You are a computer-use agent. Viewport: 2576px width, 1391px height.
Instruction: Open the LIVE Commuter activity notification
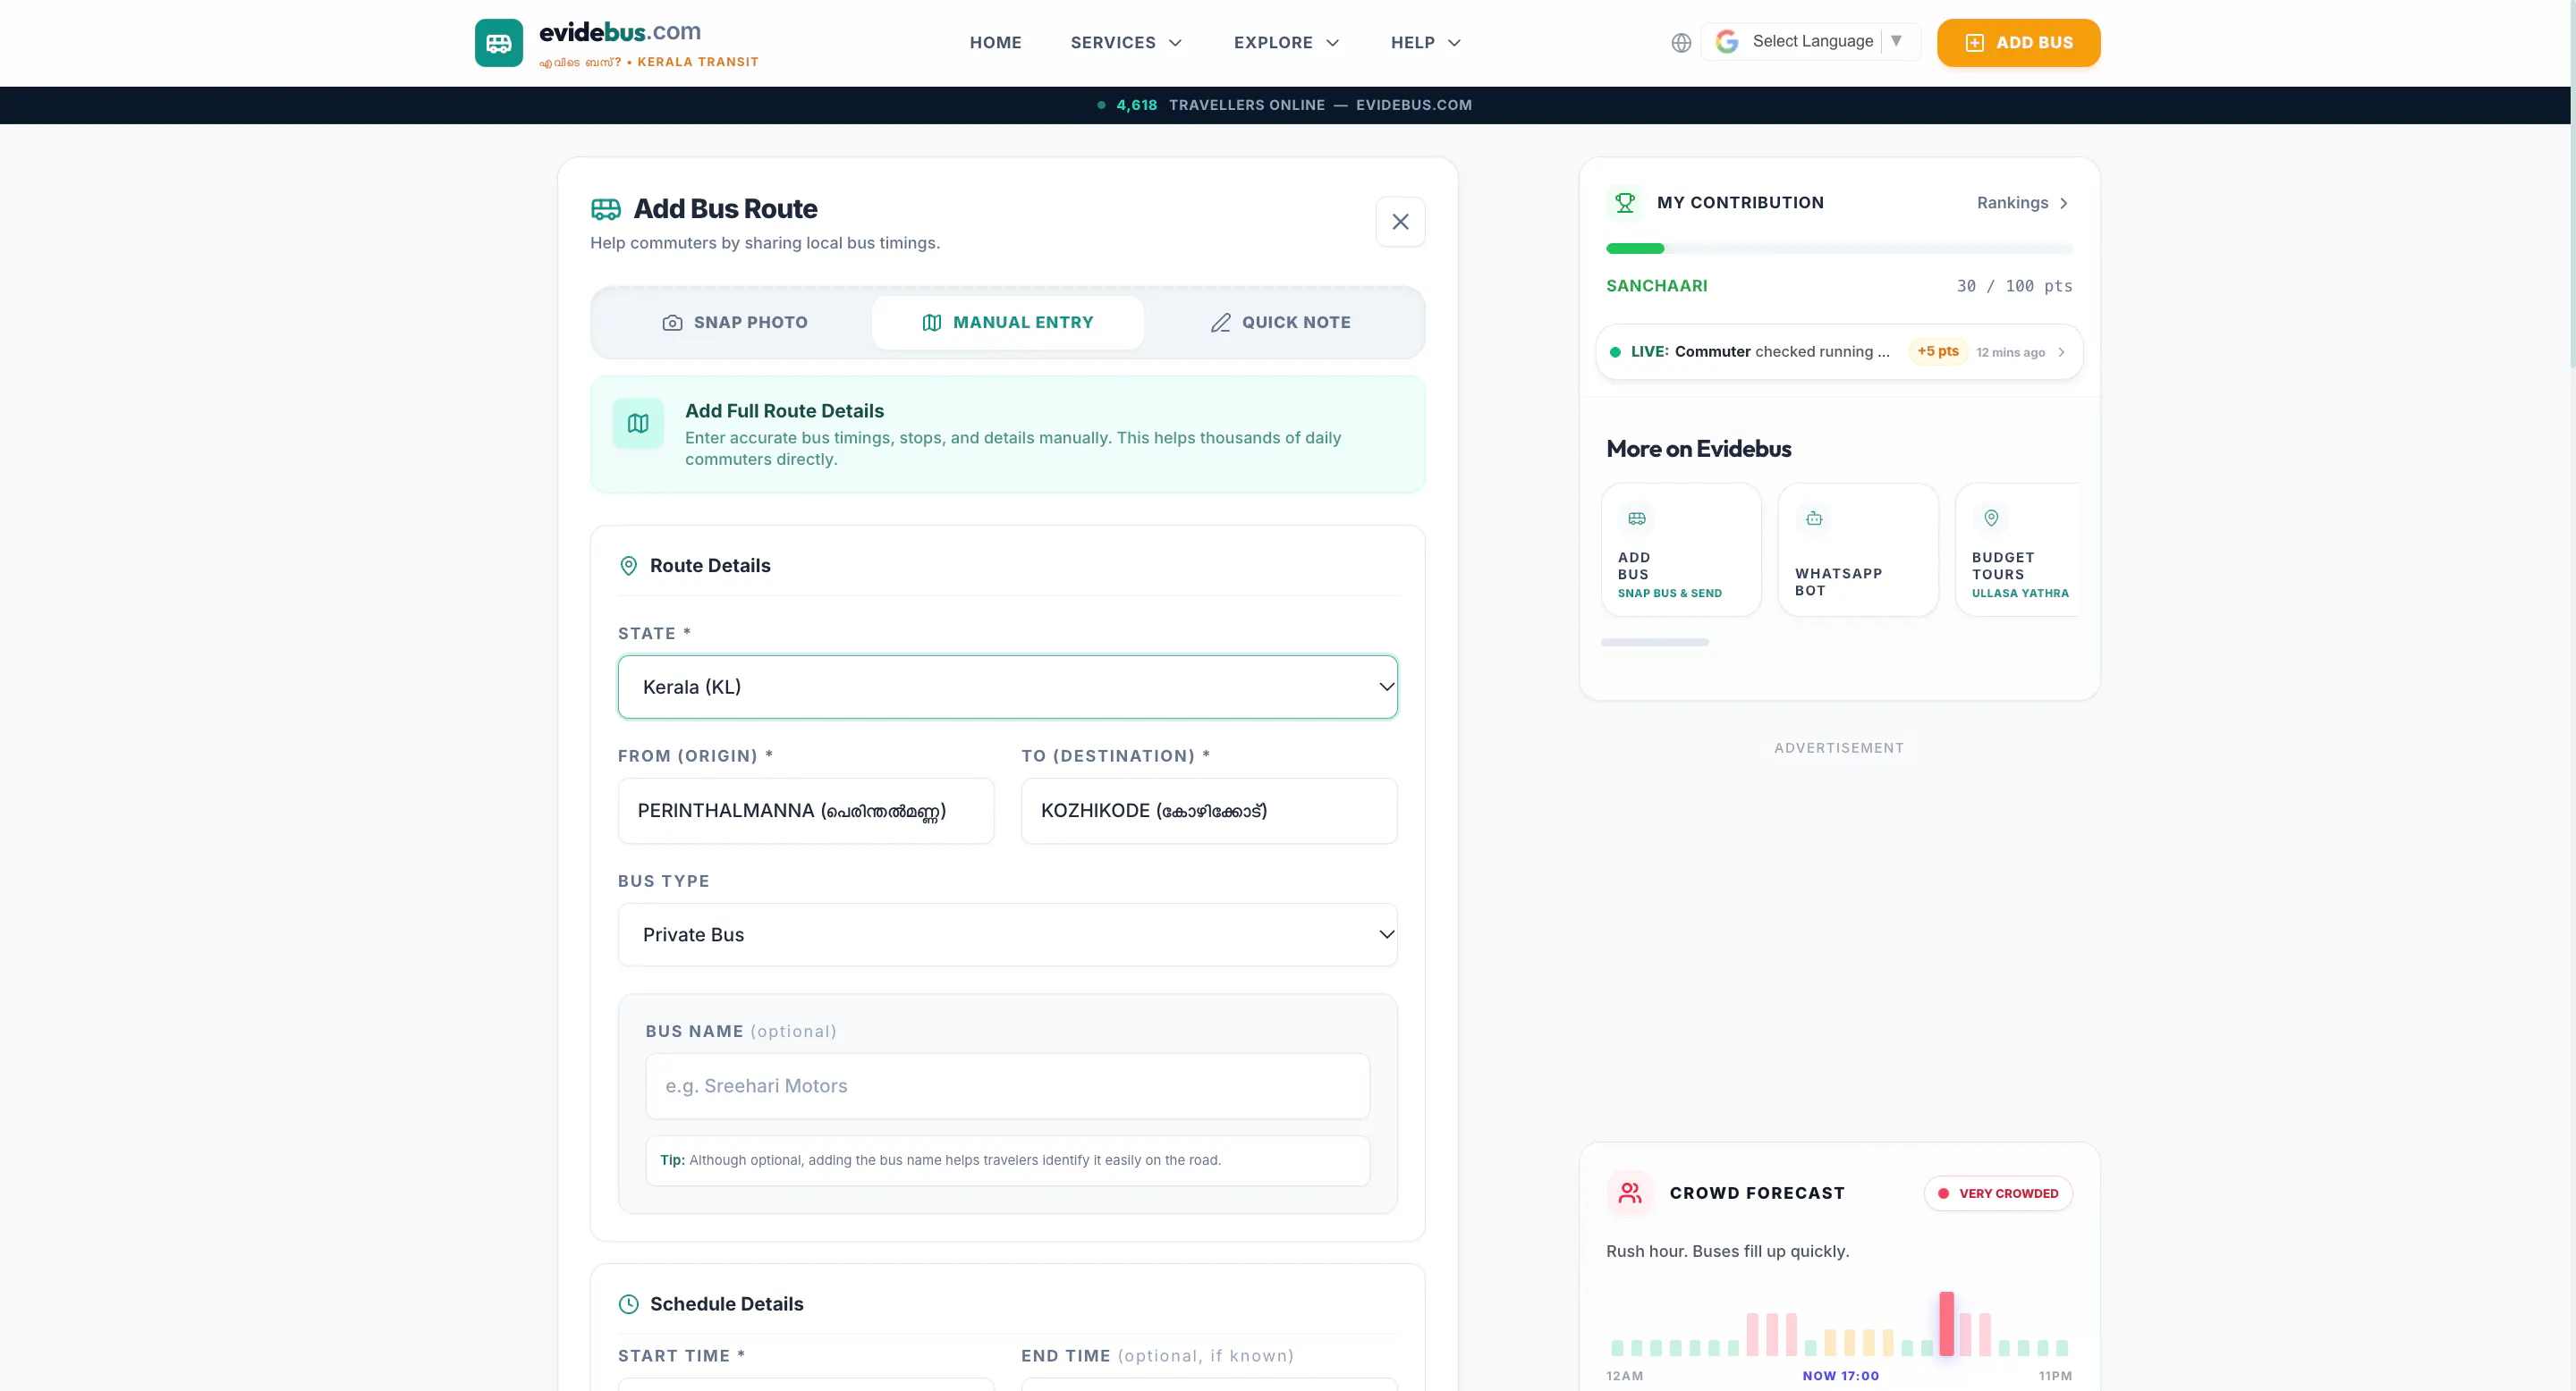pos(1838,351)
